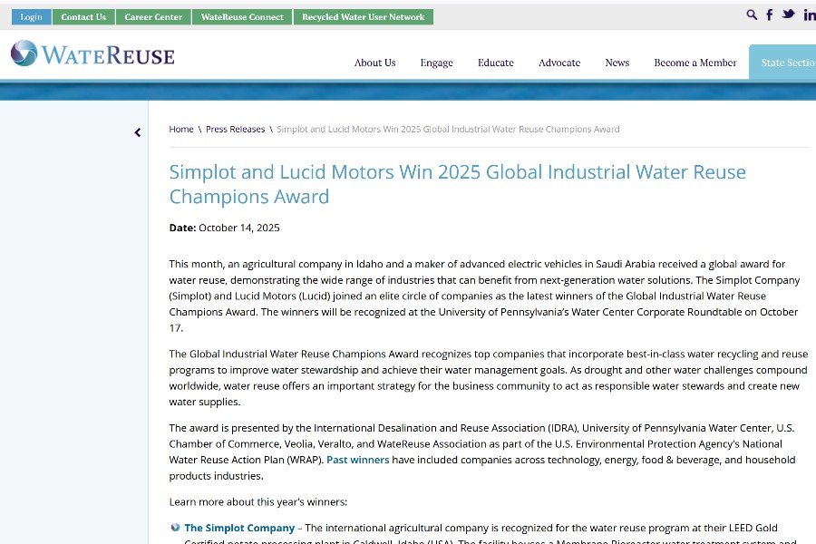
Task: Expand the Advocate menu
Action: point(559,63)
